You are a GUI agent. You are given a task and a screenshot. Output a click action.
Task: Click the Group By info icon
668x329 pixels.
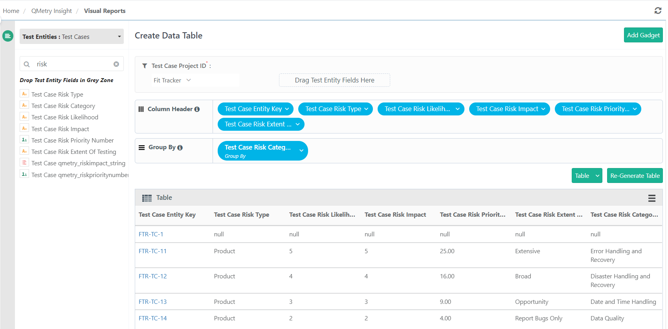180,148
